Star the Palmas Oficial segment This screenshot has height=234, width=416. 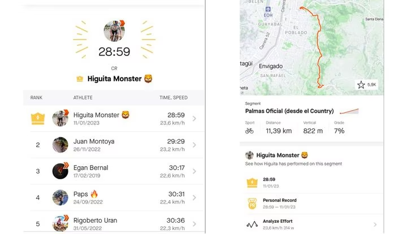coord(361,85)
